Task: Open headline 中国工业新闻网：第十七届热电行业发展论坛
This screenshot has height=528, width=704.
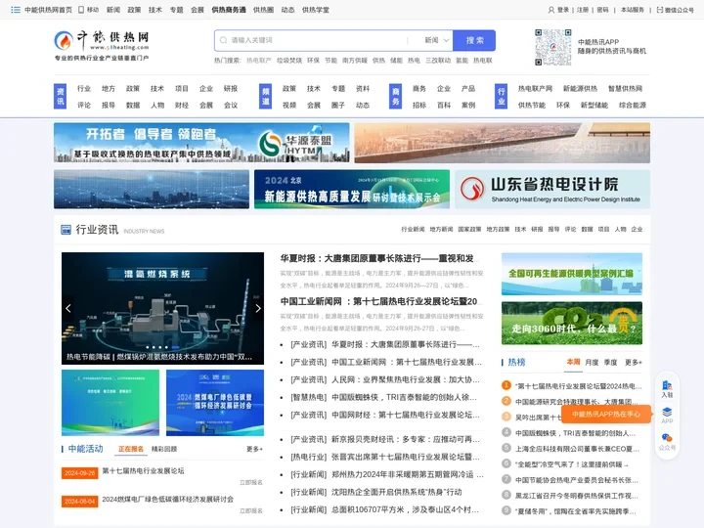Action: click(x=378, y=301)
